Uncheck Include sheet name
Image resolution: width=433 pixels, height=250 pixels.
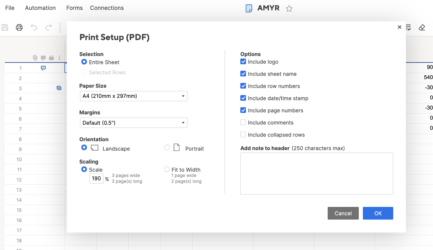pos(243,74)
